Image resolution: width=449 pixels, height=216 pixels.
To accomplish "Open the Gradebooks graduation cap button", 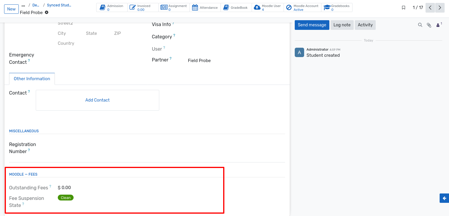I will coord(337,8).
